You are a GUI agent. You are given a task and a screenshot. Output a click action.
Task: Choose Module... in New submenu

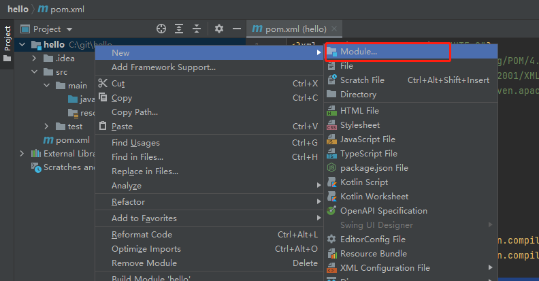tap(411, 52)
